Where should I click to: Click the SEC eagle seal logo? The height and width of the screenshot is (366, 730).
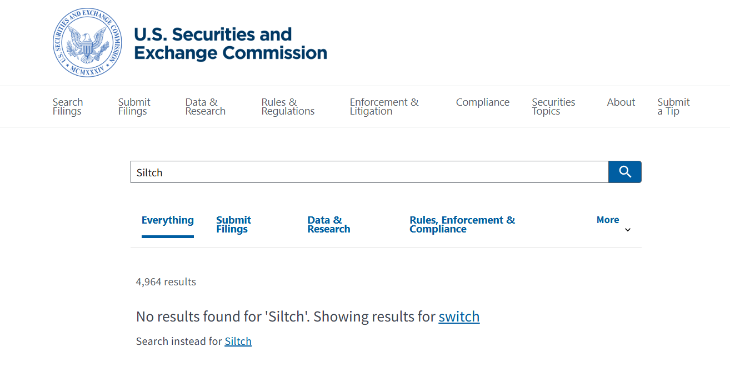pyautogui.click(x=87, y=43)
